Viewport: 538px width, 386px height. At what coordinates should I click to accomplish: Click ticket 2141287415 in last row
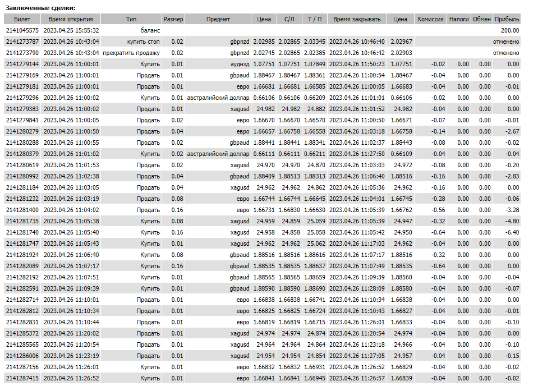click(x=22, y=378)
